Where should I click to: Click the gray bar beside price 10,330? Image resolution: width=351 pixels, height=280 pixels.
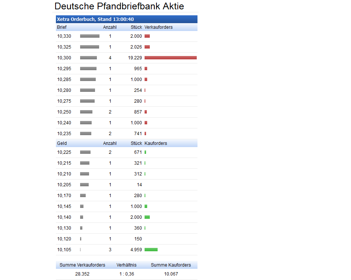tap(89, 36)
